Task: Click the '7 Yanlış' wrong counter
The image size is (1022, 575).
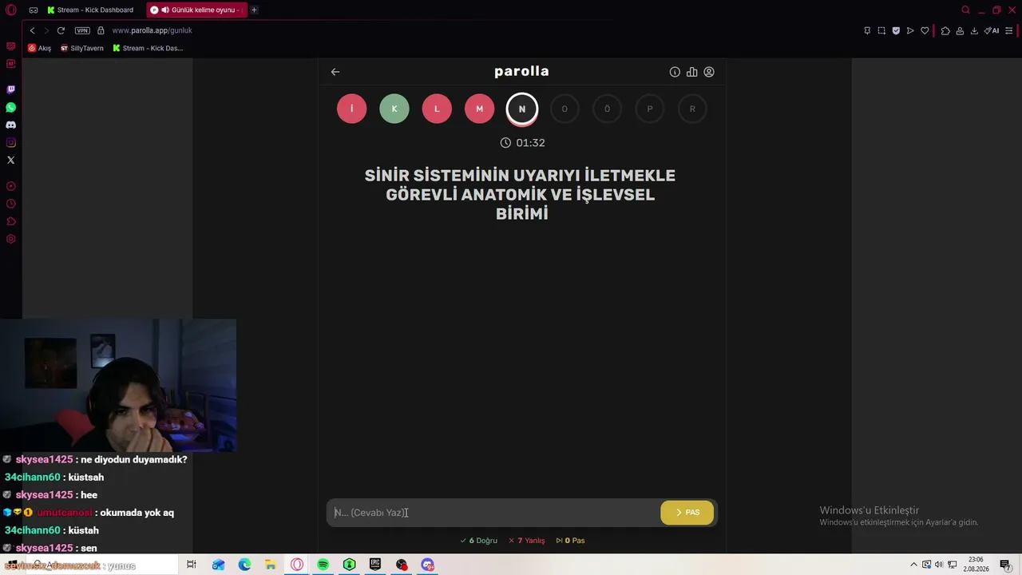Action: [527, 541]
